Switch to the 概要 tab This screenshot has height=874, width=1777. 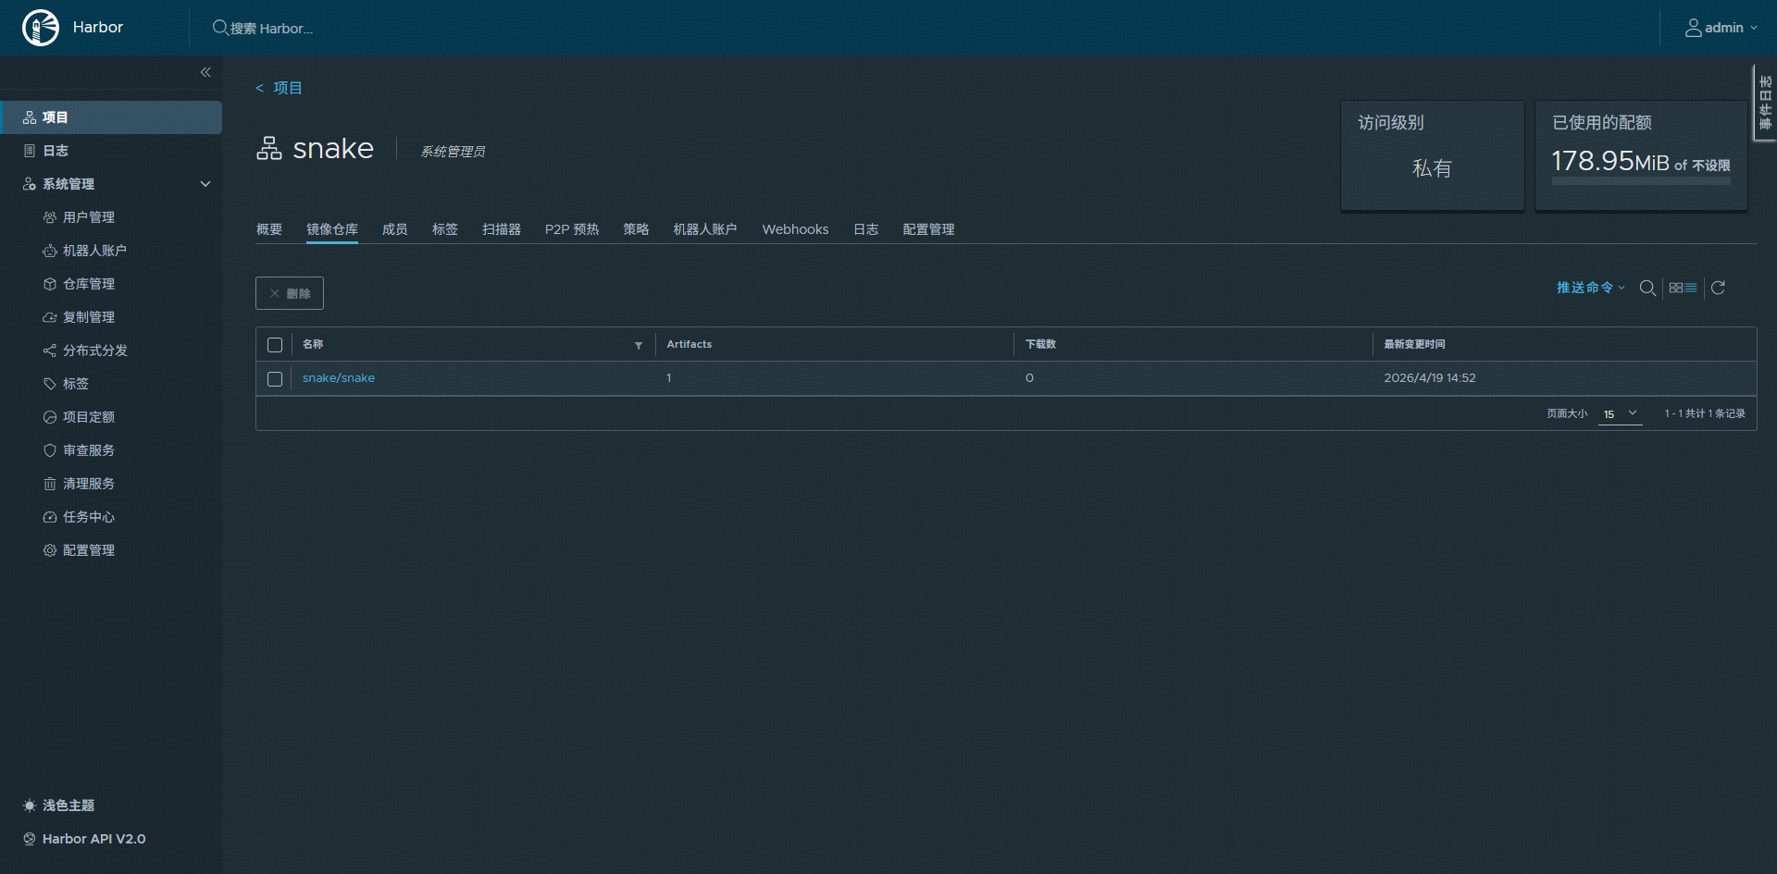click(269, 229)
